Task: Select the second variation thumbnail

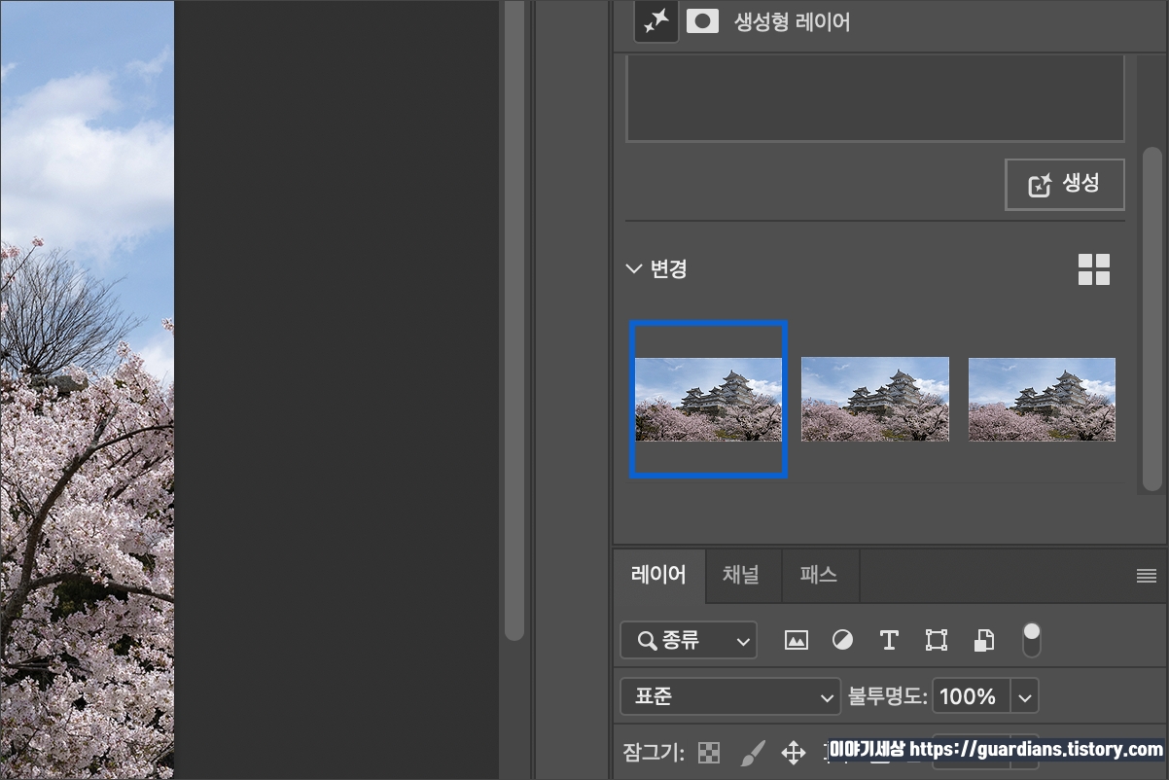Action: click(875, 399)
